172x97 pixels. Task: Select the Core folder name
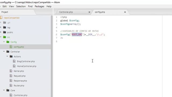13,91
